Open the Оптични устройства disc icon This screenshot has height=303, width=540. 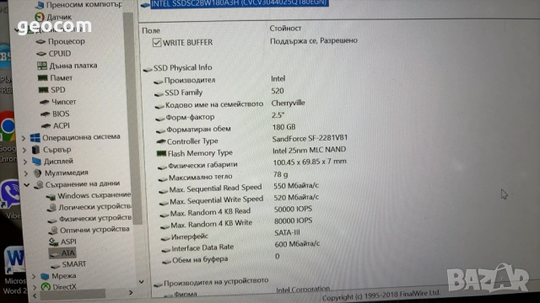53,230
